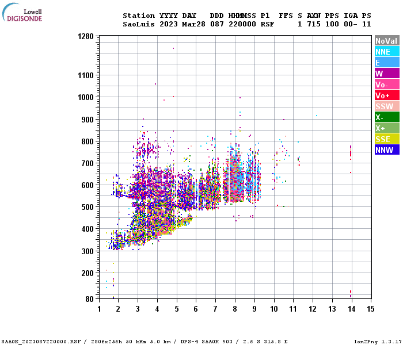This screenshot has width=403, height=345.
Task: Click the 1280 height axis label
Action: point(86,36)
